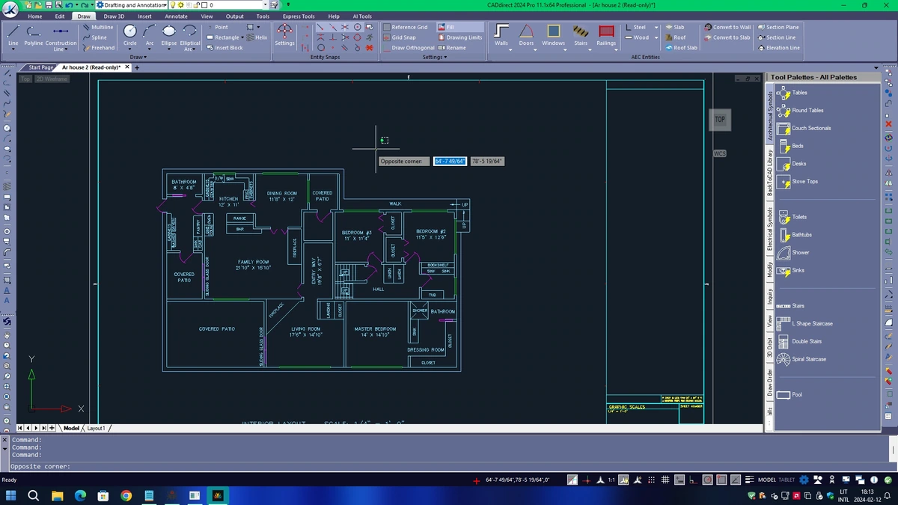
Task: Click Convert to Slab
Action: (x=727, y=37)
